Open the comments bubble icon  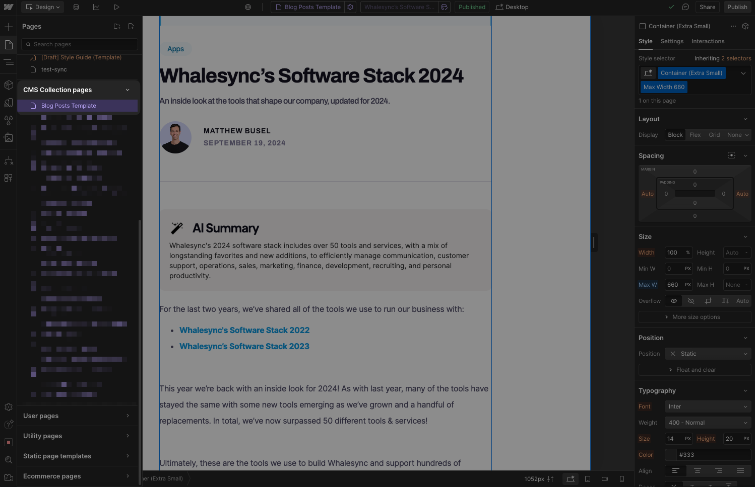685,7
